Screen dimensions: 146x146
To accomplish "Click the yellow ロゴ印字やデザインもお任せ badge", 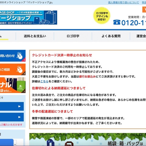I will 102,16.
